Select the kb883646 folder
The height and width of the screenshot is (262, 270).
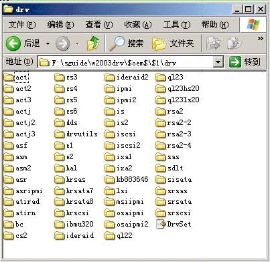click(127, 179)
